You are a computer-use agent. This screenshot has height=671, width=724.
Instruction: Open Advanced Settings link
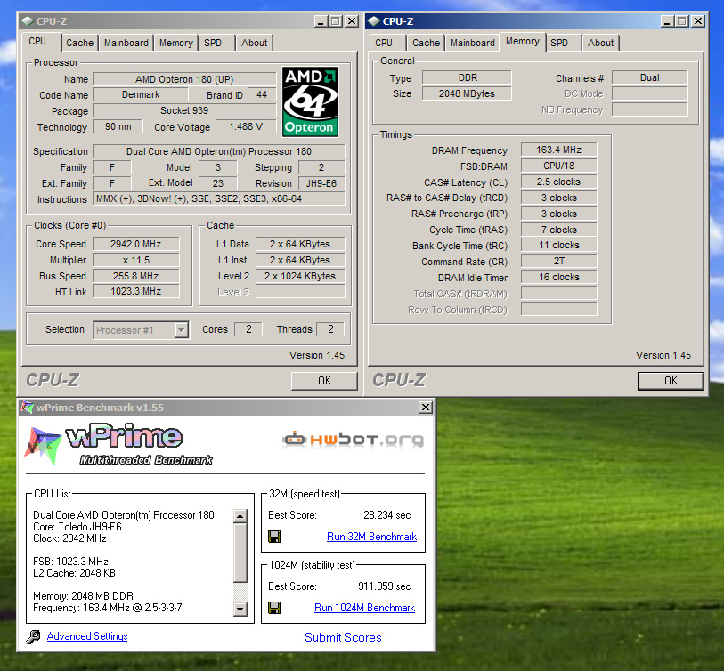click(x=87, y=636)
